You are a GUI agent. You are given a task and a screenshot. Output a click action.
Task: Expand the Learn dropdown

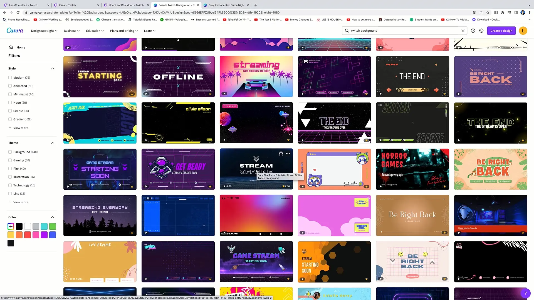(150, 31)
